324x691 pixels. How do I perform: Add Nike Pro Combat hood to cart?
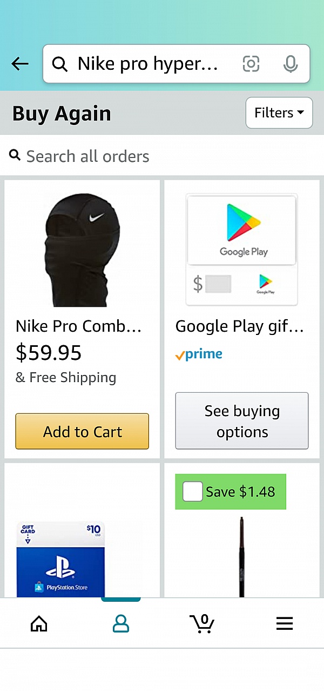pos(82,431)
